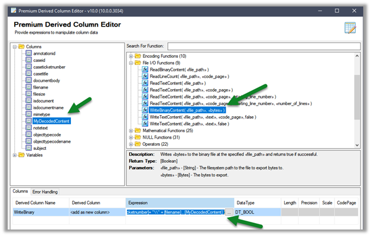Click the WriteBinaryContent function icon
The width and height of the screenshot is (371, 236).
[x=144, y=110]
